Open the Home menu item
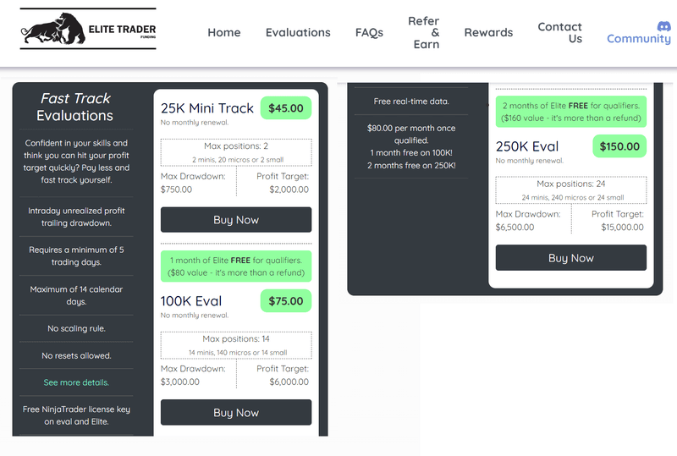Image resolution: width=677 pixels, height=456 pixels. click(223, 32)
